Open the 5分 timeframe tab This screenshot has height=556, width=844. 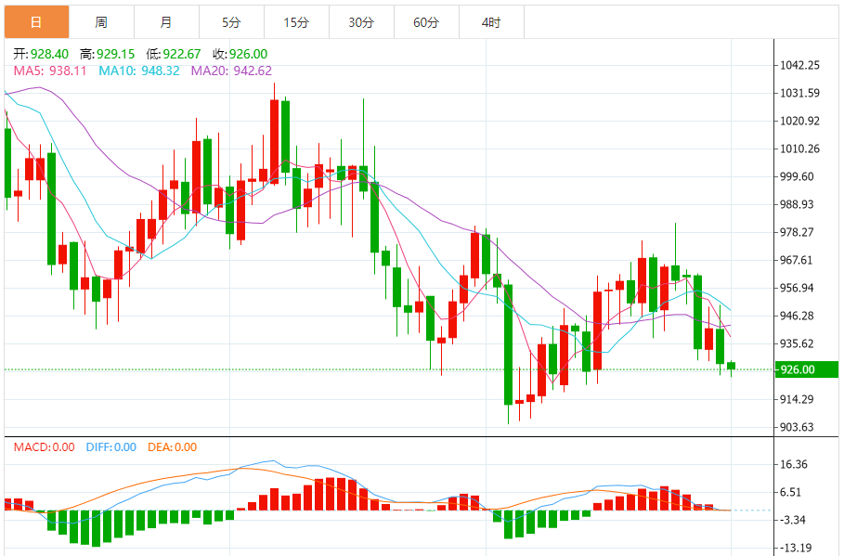click(231, 22)
